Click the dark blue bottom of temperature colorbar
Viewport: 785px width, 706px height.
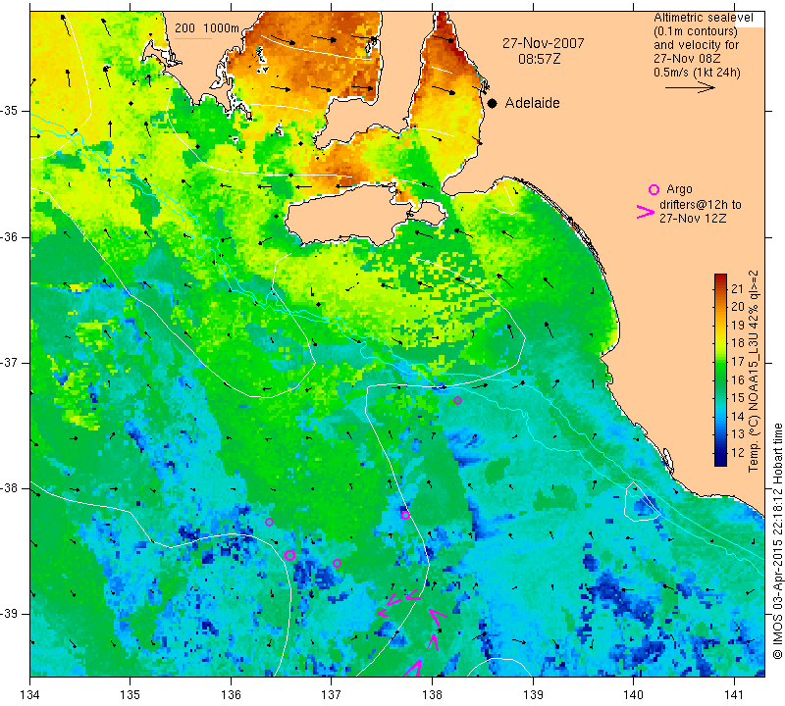(x=720, y=461)
